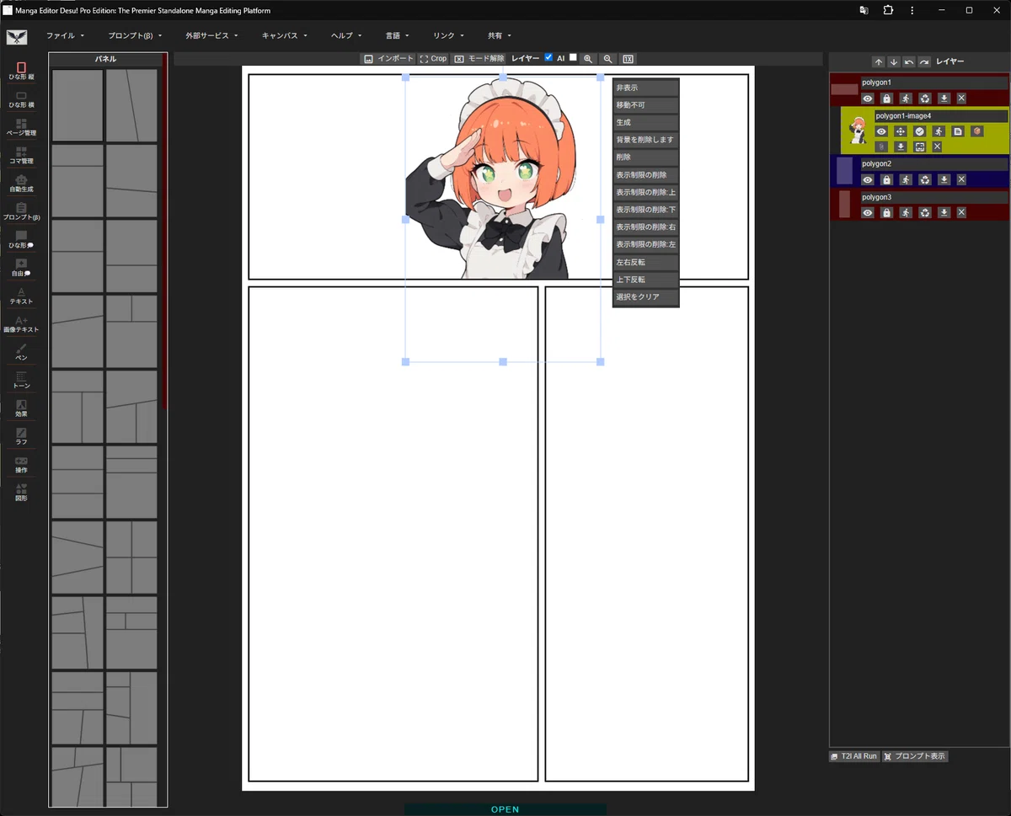Click the recycle icon on polygon2 layer

click(x=925, y=179)
